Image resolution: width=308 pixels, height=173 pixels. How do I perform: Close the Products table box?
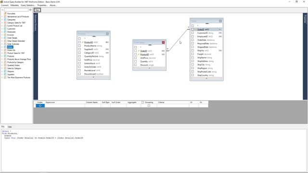107,34
